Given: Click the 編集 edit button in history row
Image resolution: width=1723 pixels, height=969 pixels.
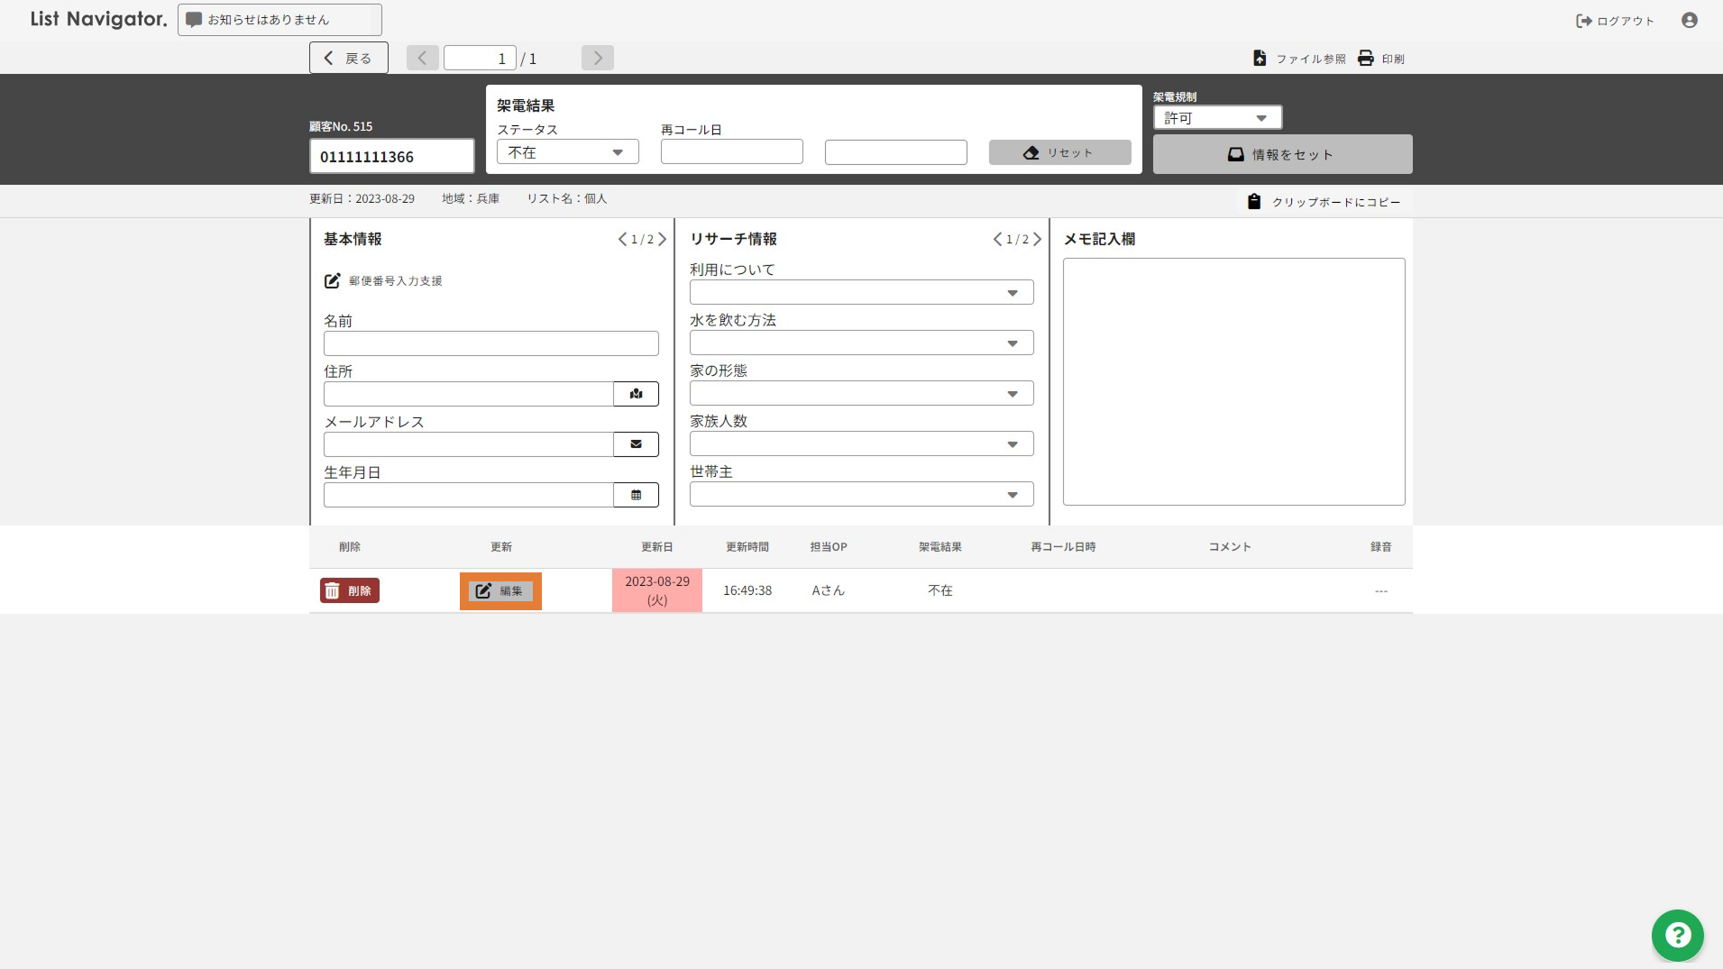Looking at the screenshot, I should click(x=500, y=591).
